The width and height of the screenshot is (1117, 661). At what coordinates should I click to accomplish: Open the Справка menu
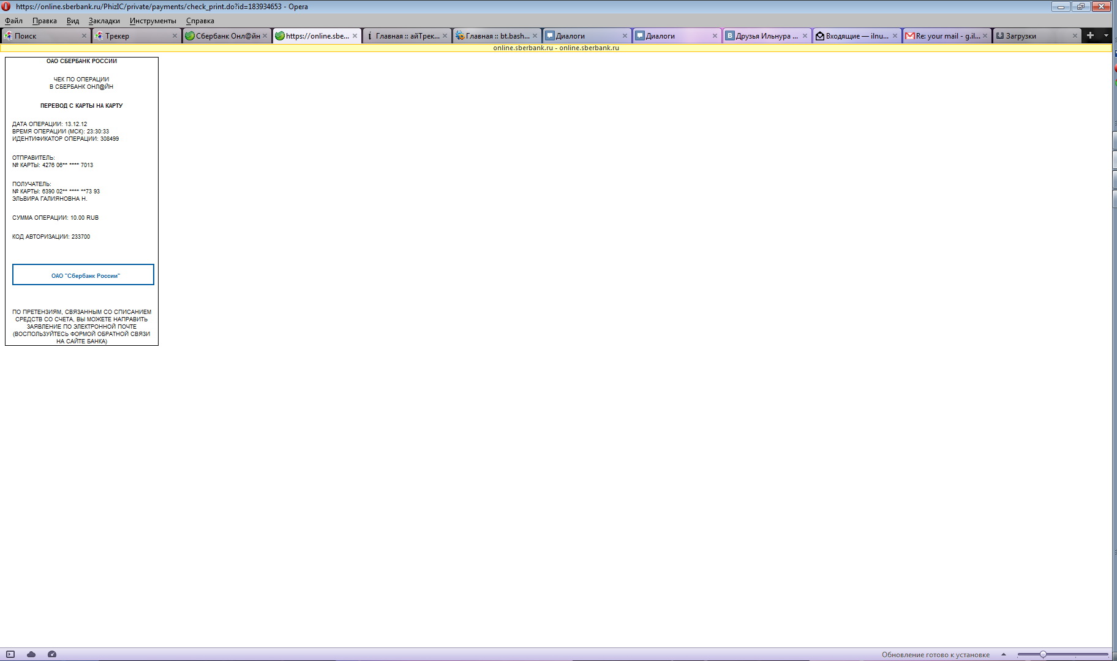200,21
